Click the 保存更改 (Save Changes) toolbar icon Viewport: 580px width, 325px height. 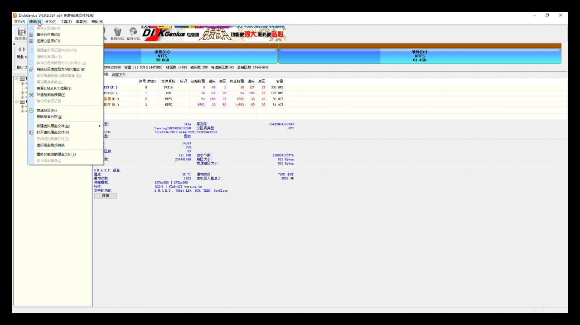tap(21, 32)
